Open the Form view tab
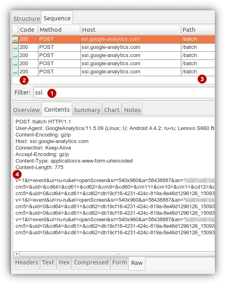The width and height of the screenshot is (225, 284). tap(119, 262)
